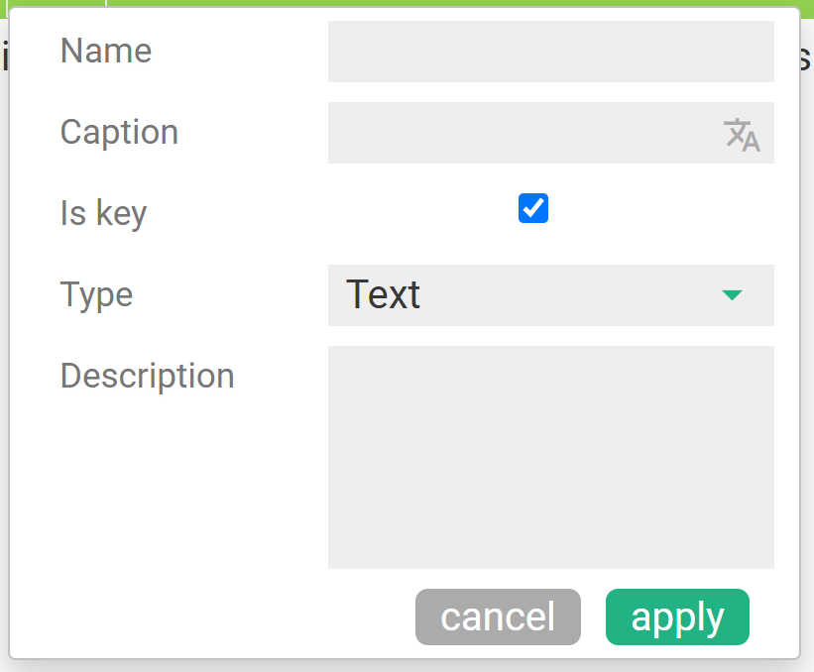Click the divider line in green header bar
Image resolution: width=814 pixels, height=672 pixels.
point(106,3)
